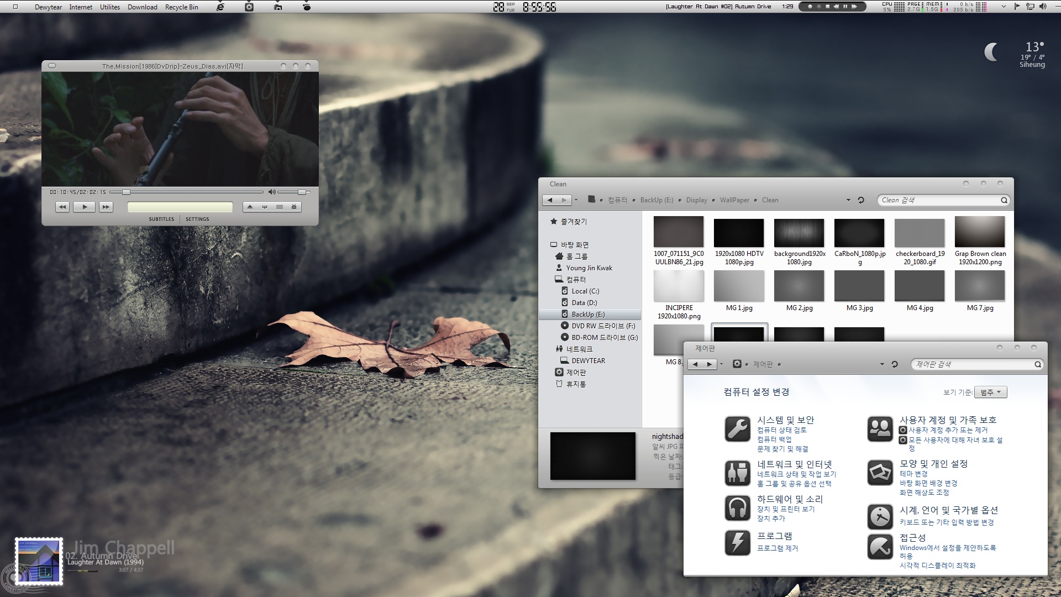Click the Clean search field
The width and height of the screenshot is (1061, 597).
click(943, 200)
